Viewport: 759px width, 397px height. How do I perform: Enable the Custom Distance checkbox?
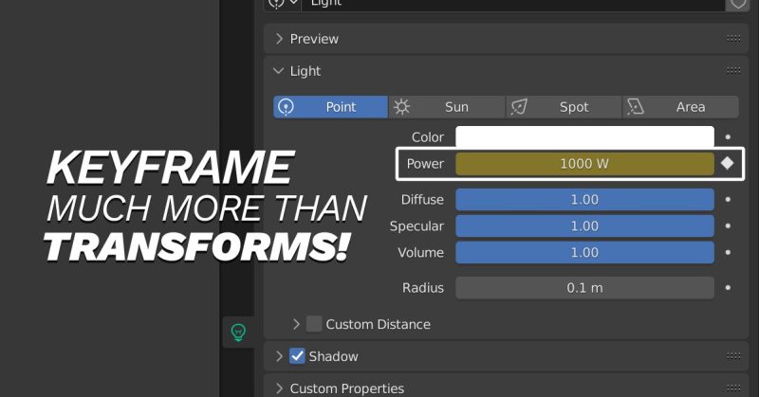(314, 324)
